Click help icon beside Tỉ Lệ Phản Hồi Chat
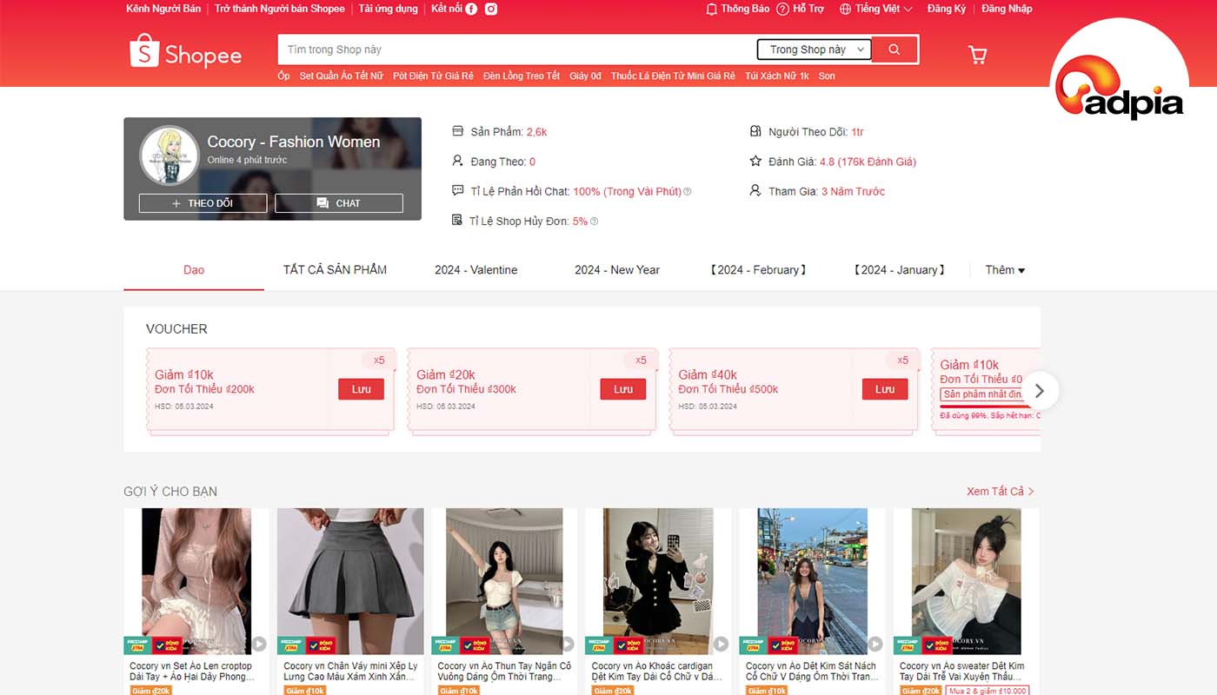The width and height of the screenshot is (1217, 695). click(x=688, y=192)
